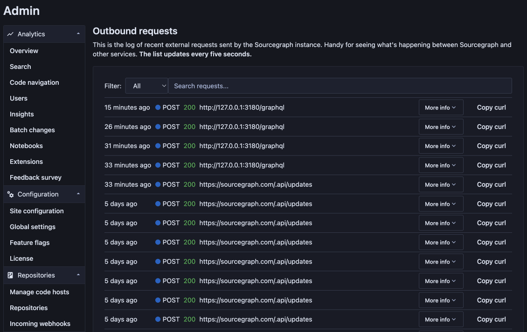Image resolution: width=527 pixels, height=332 pixels.
Task: Open the Extensions analytics page
Action: point(26,162)
